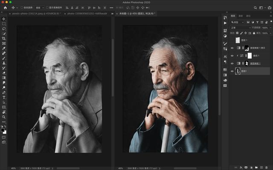Select the Rectangle shape tool
273x170 pixels.
tap(4, 107)
